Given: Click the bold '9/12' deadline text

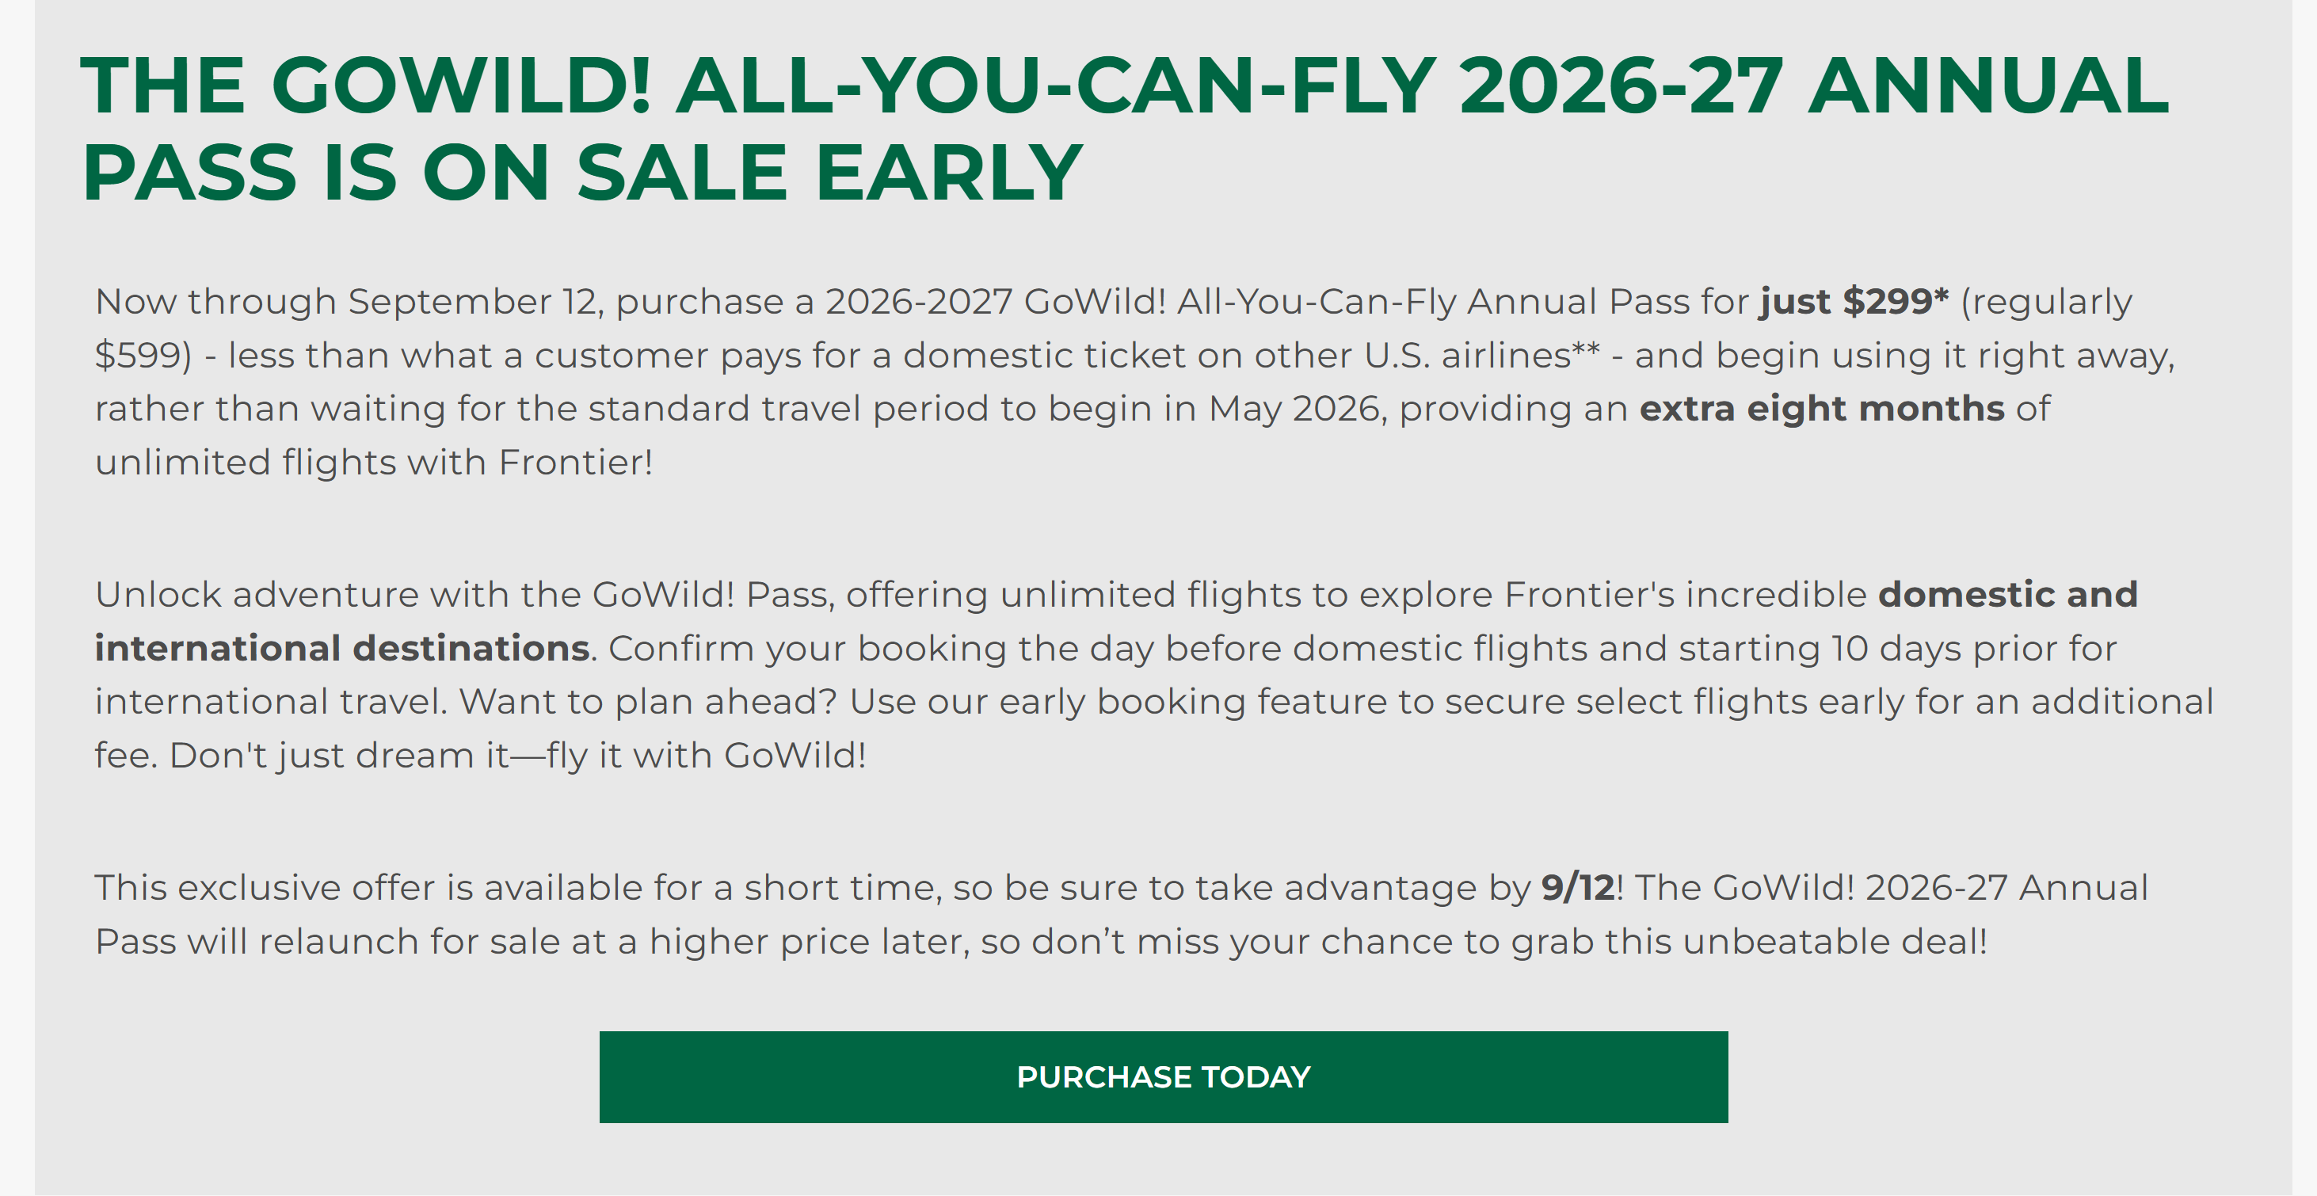Looking at the screenshot, I should pos(1578,889).
